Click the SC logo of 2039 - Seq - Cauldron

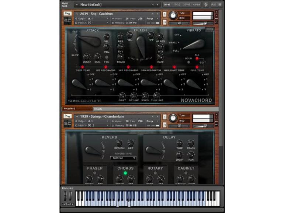(x=67, y=21)
